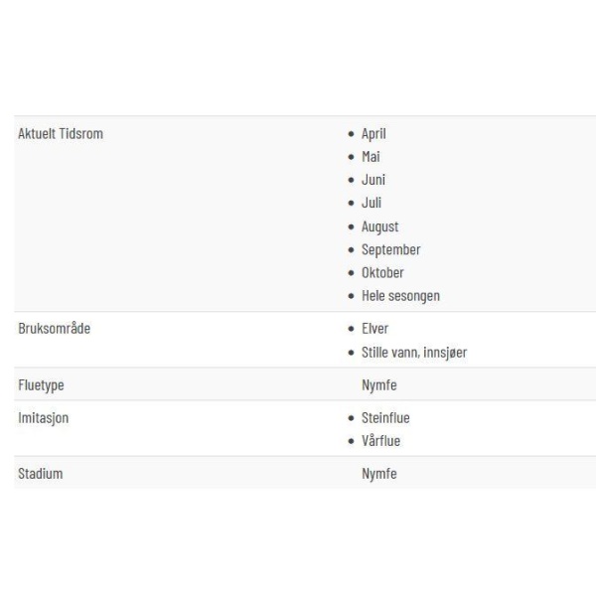The width and height of the screenshot is (596, 596).
Task: Click the 'Imitasjon' row label
Action: 44,418
